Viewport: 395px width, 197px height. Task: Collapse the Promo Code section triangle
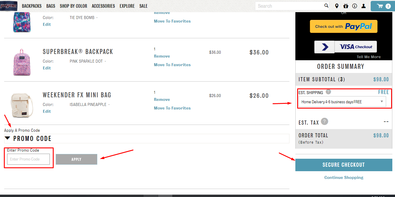7,138
